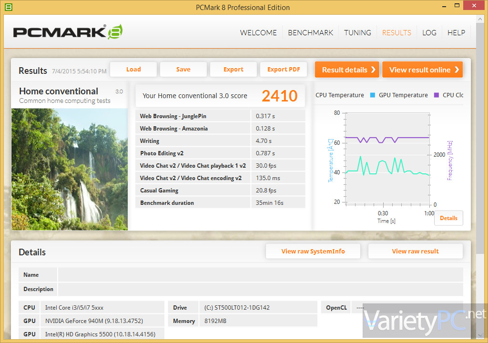Save the benchmark result
This screenshot has width=488, height=343.
point(183,70)
